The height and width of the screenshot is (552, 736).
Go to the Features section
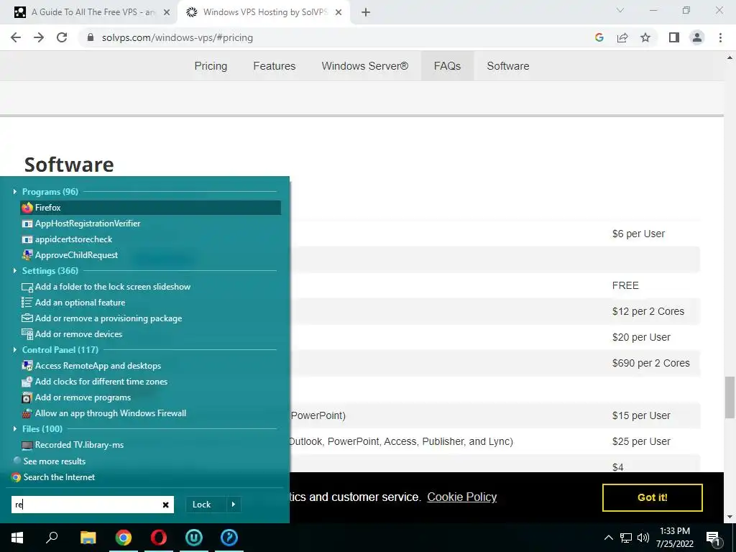(274, 66)
